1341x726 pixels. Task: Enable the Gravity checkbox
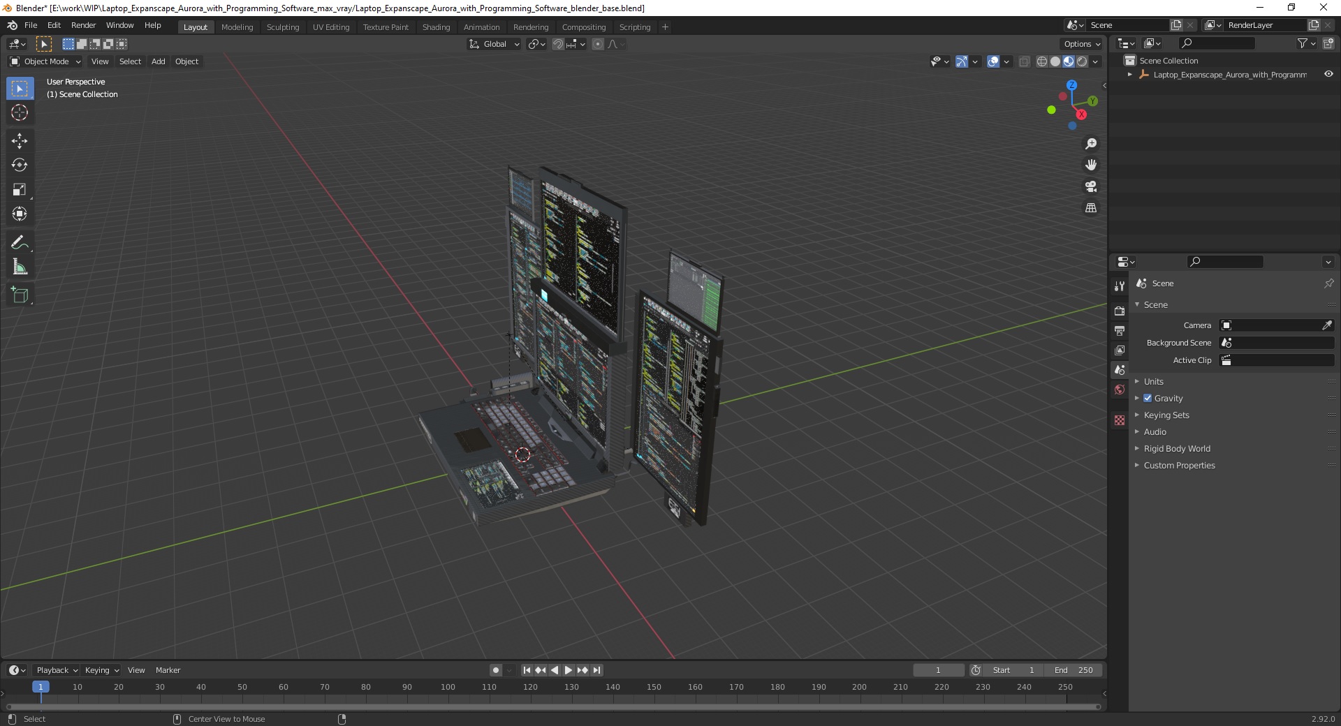pyautogui.click(x=1148, y=398)
